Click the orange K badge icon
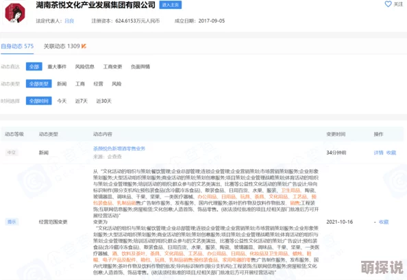Viewport: 407px width, 280px height. [x=84, y=46]
